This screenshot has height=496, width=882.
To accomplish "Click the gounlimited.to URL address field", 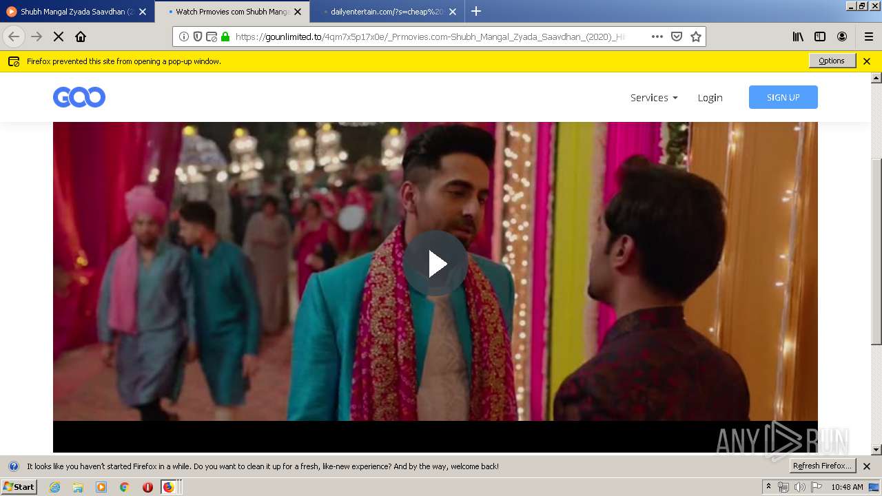I will (x=430, y=37).
